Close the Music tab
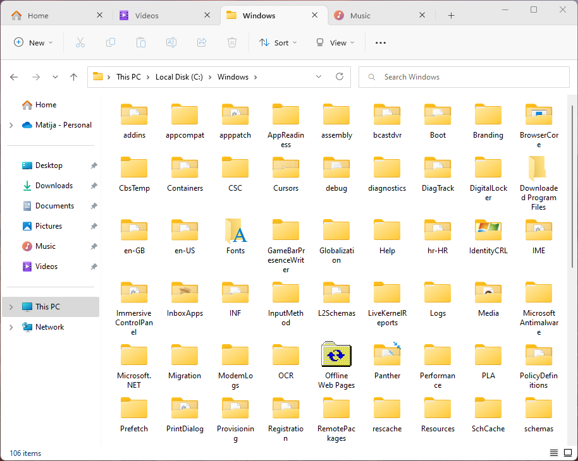Image resolution: width=578 pixels, height=461 pixels. (x=422, y=15)
